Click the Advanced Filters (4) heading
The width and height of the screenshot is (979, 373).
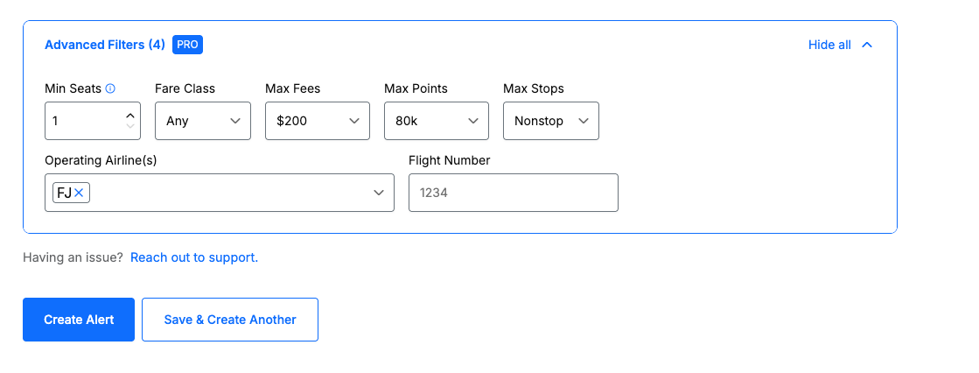click(105, 45)
